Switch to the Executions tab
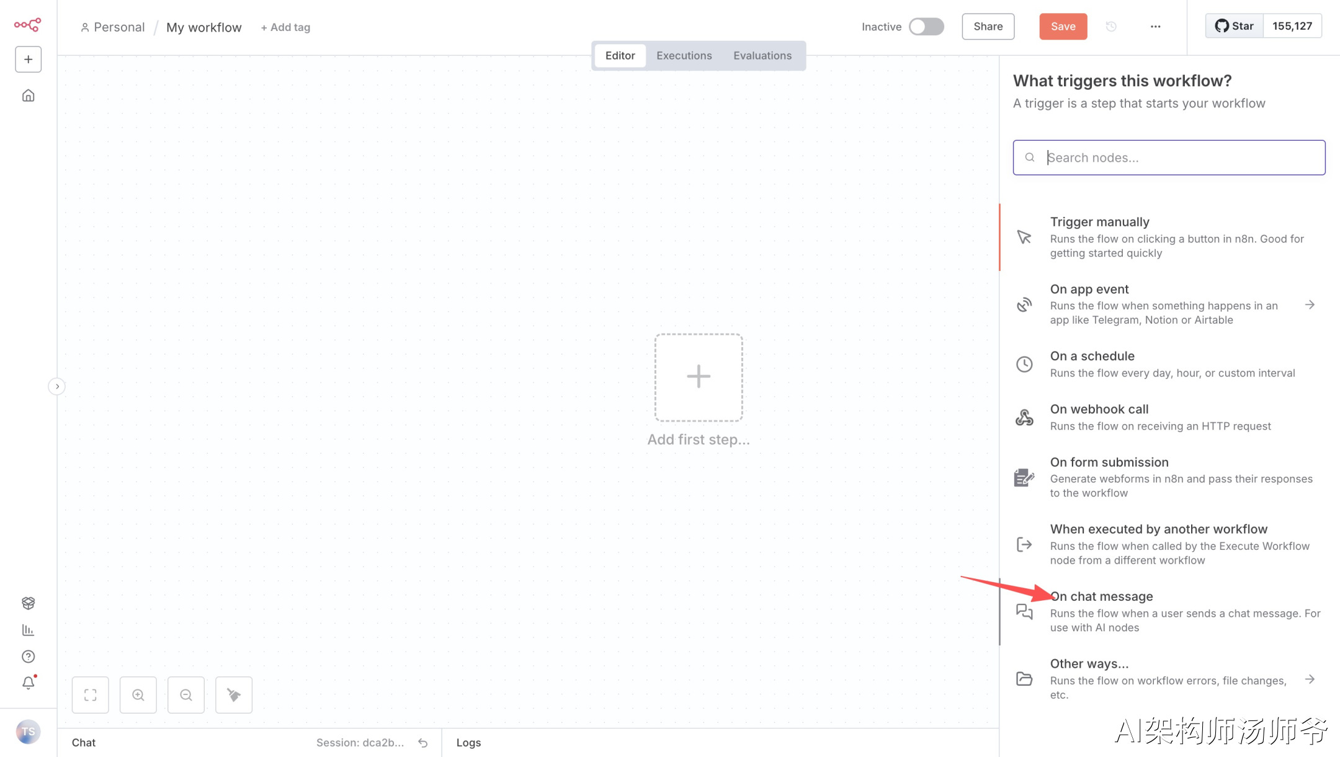This screenshot has height=757, width=1340. click(x=684, y=56)
